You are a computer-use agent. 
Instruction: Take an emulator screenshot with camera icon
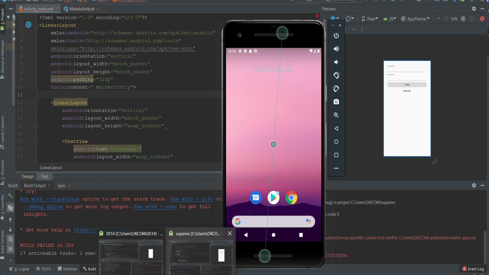click(x=336, y=102)
